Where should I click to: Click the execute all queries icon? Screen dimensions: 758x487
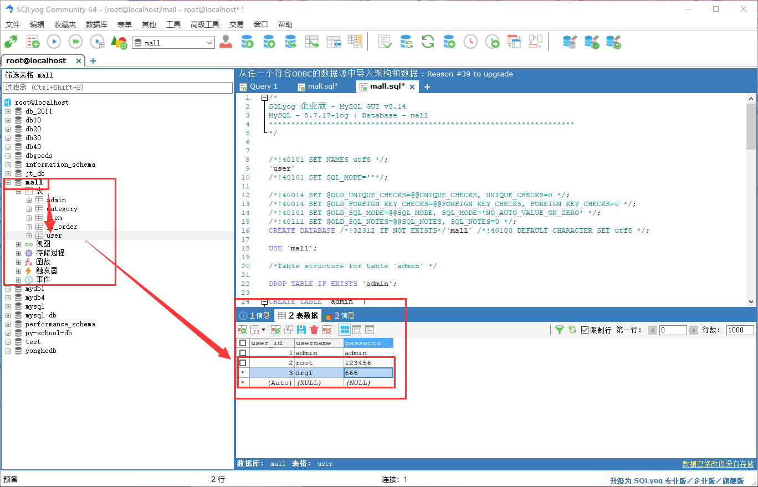pyautogui.click(x=75, y=42)
